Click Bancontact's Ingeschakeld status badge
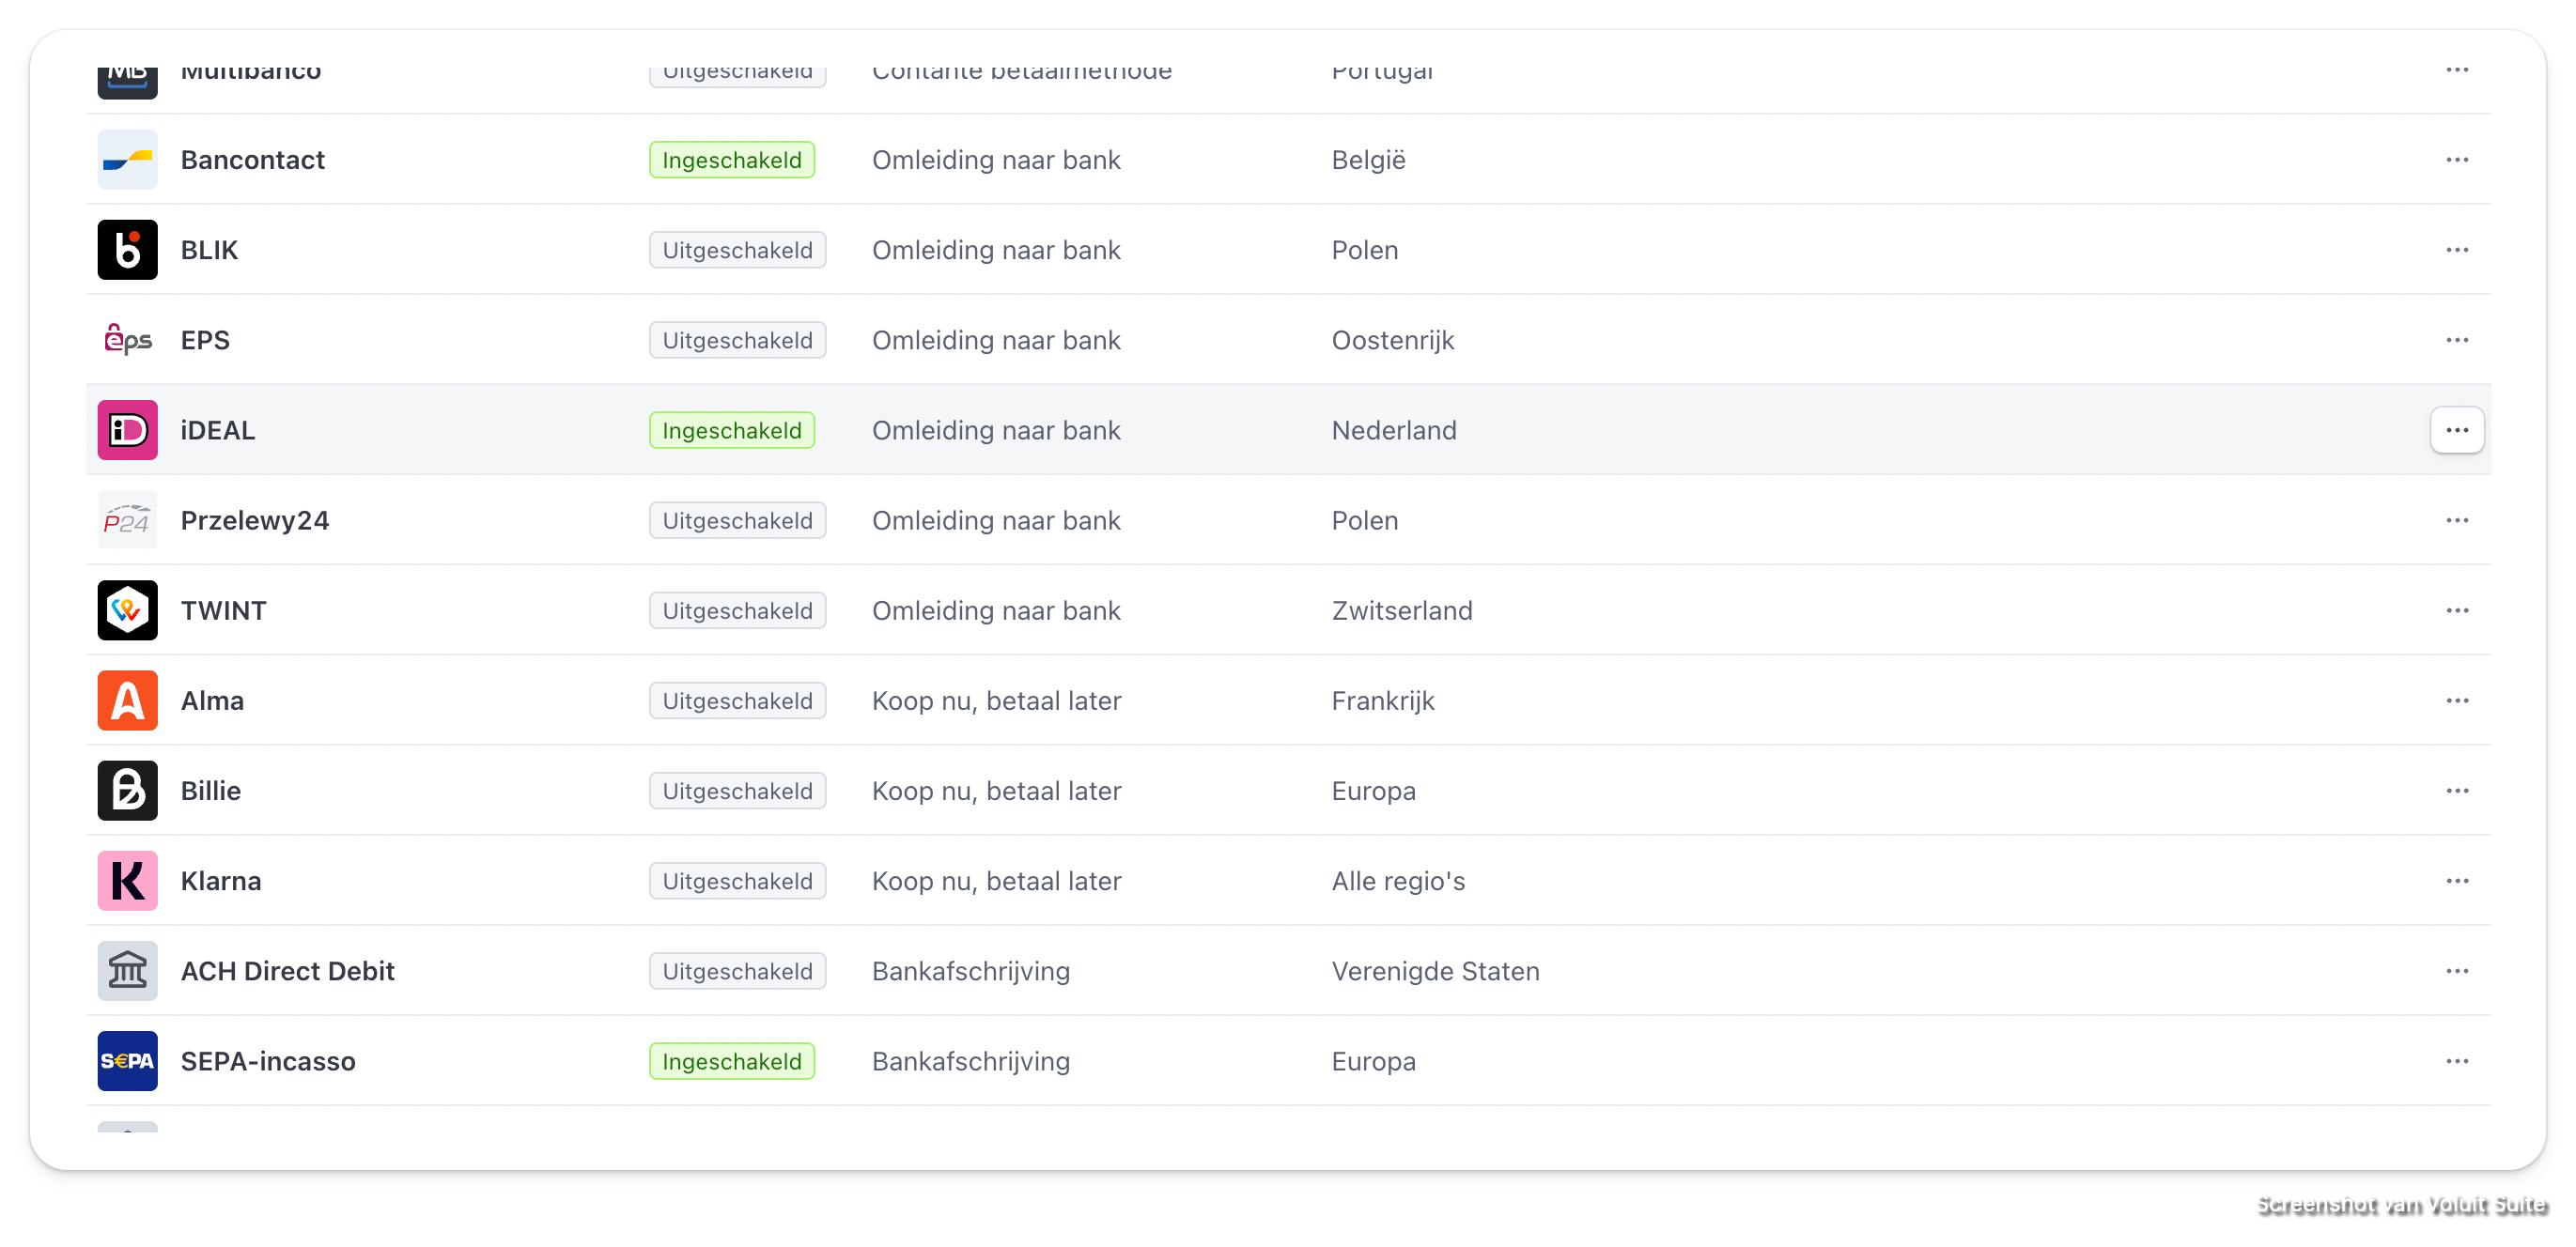 pyautogui.click(x=731, y=160)
